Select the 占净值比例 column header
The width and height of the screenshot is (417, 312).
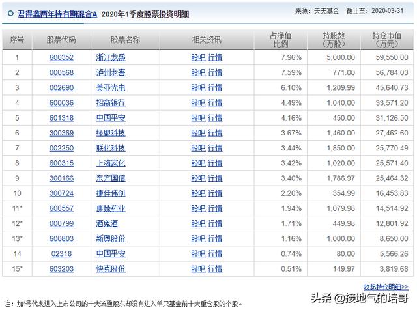pos(281,40)
